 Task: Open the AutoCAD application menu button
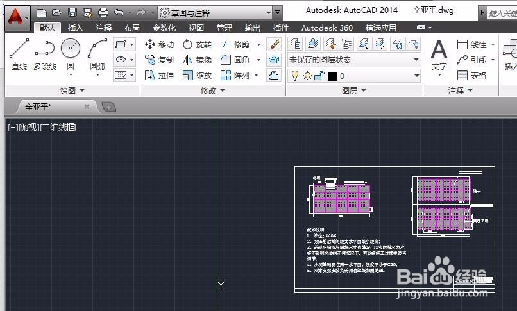click(x=18, y=17)
